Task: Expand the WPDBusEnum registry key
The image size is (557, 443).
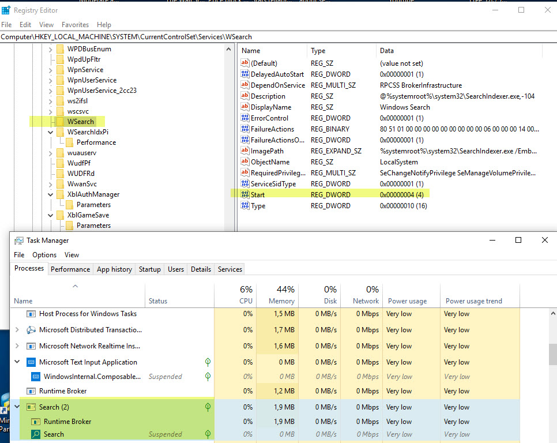Action: pyautogui.click(x=50, y=50)
